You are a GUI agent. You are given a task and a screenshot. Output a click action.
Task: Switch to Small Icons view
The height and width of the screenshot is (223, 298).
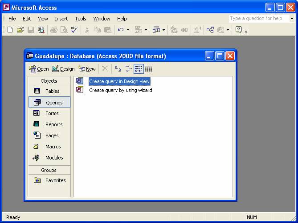(x=128, y=68)
